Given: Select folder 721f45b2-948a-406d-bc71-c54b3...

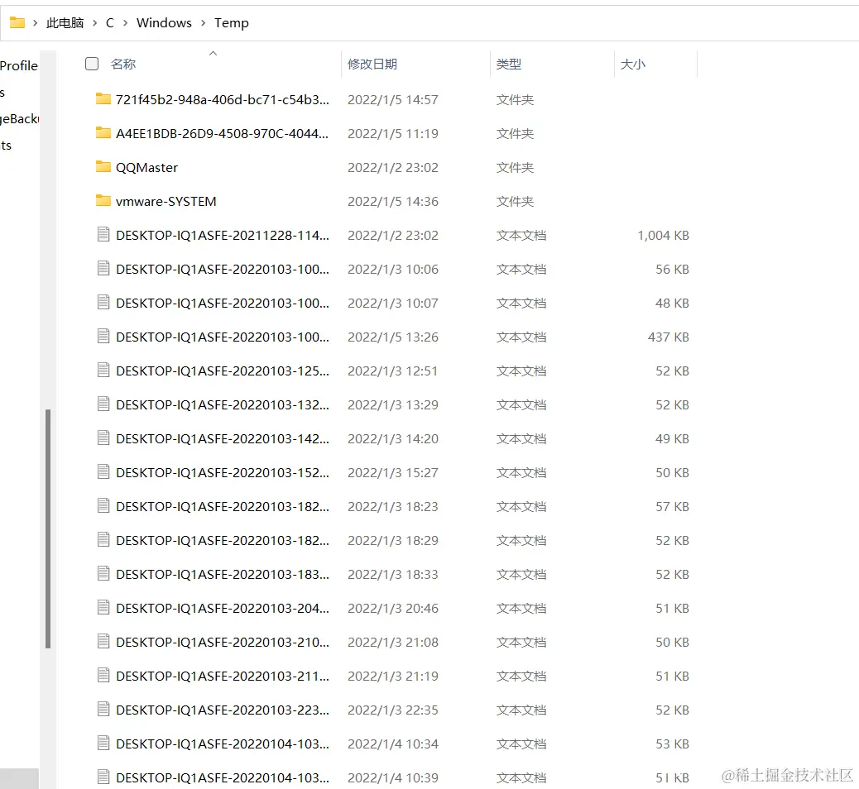Looking at the screenshot, I should coord(223,99).
